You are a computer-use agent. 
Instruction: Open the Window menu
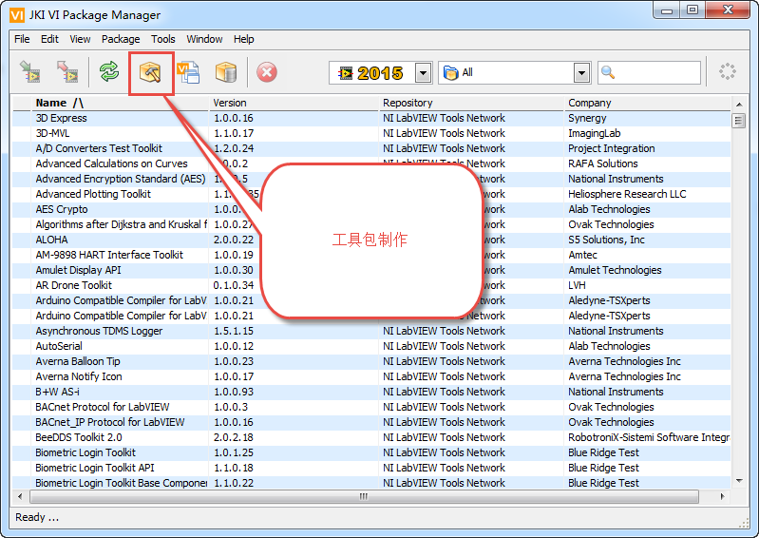pyautogui.click(x=204, y=39)
